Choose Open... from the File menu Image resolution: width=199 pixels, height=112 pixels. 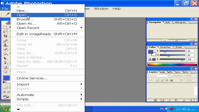[x=48, y=15]
